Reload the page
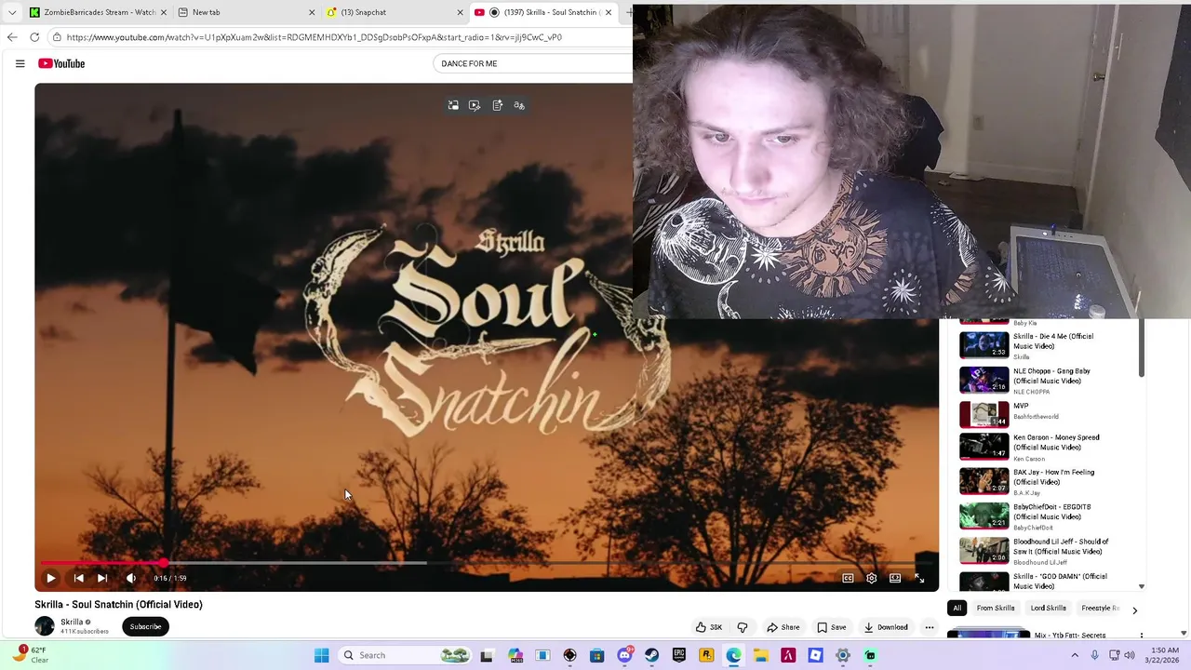1191x670 pixels. point(34,37)
